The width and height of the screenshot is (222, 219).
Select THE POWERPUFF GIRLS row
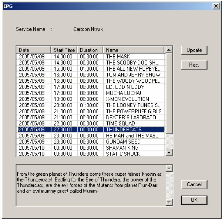pyautogui.click(x=91, y=111)
